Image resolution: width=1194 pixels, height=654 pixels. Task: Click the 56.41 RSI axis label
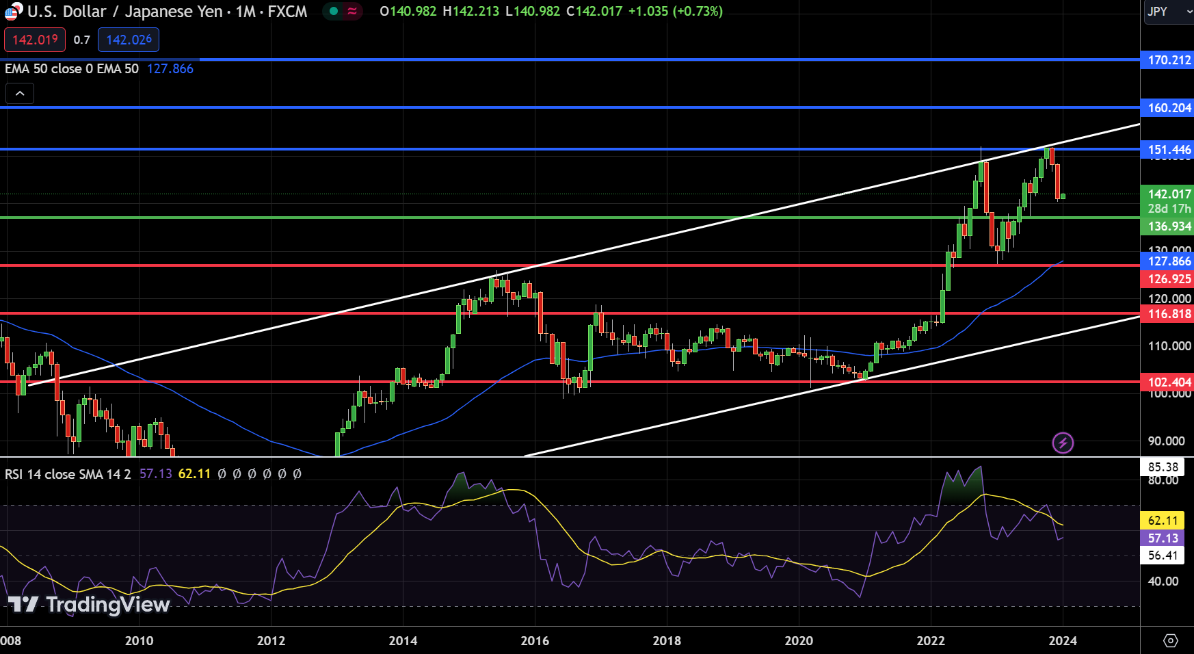pyautogui.click(x=1163, y=555)
